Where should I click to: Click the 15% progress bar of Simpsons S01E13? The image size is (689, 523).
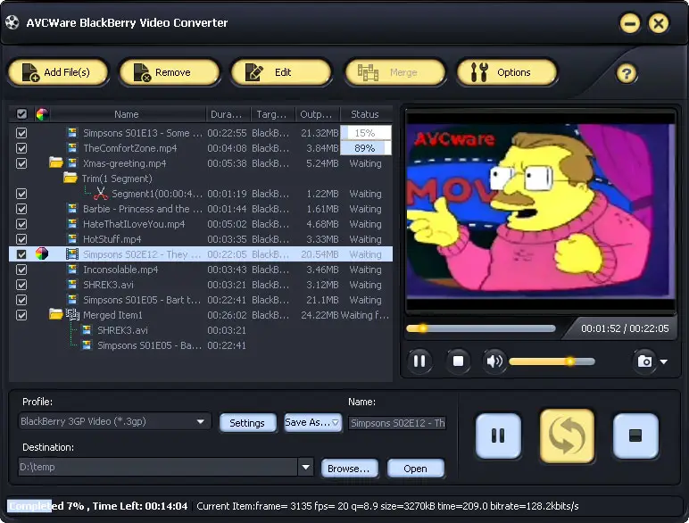[x=366, y=133]
